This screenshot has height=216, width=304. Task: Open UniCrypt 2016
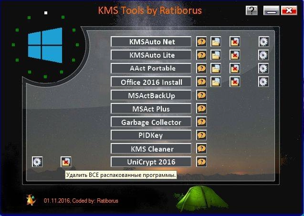point(151,162)
